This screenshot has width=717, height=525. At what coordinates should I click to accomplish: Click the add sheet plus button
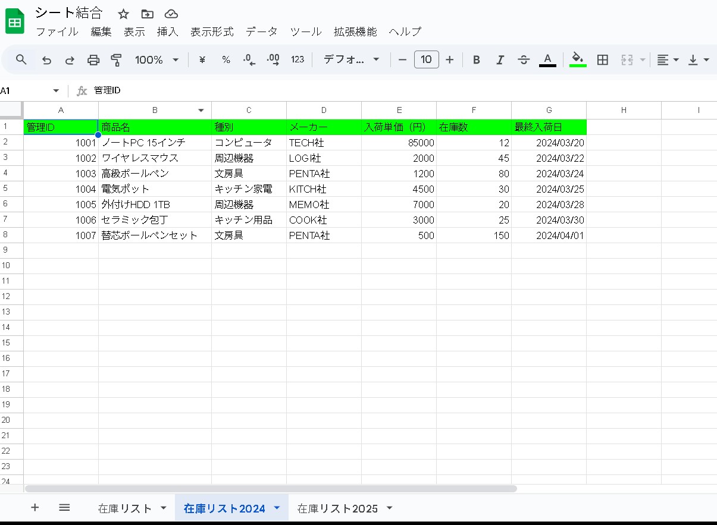coord(35,508)
